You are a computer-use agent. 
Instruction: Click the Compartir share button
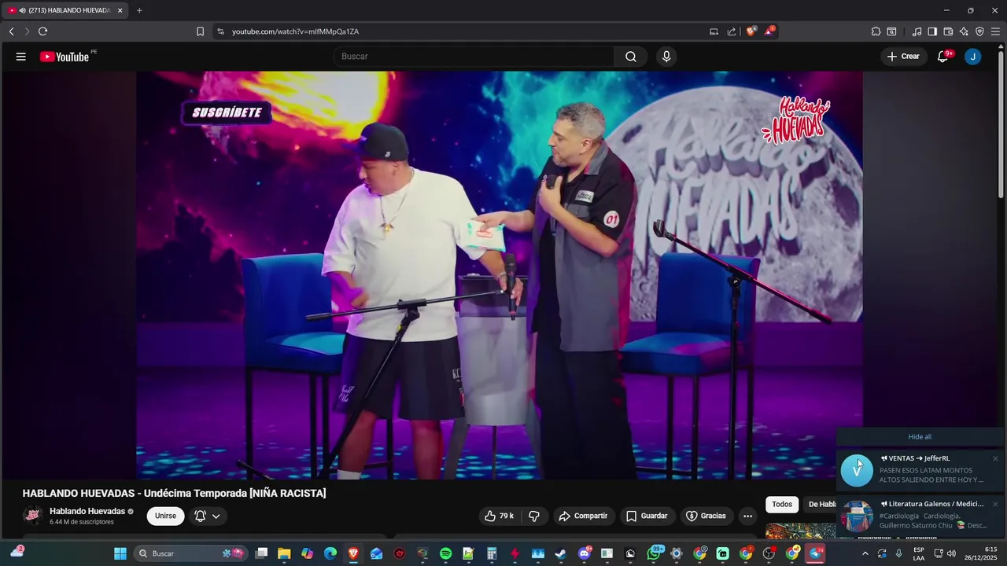[x=583, y=516]
